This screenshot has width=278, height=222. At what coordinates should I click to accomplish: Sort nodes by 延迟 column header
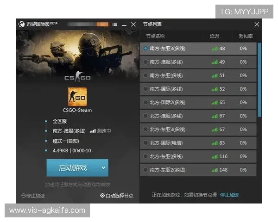point(214,36)
